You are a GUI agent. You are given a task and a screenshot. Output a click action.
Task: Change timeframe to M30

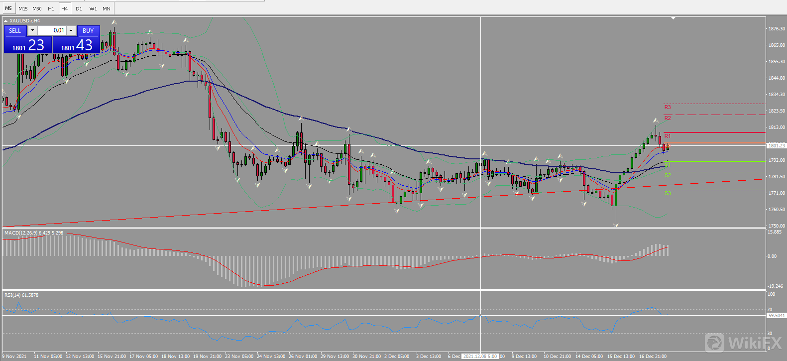coord(37,8)
